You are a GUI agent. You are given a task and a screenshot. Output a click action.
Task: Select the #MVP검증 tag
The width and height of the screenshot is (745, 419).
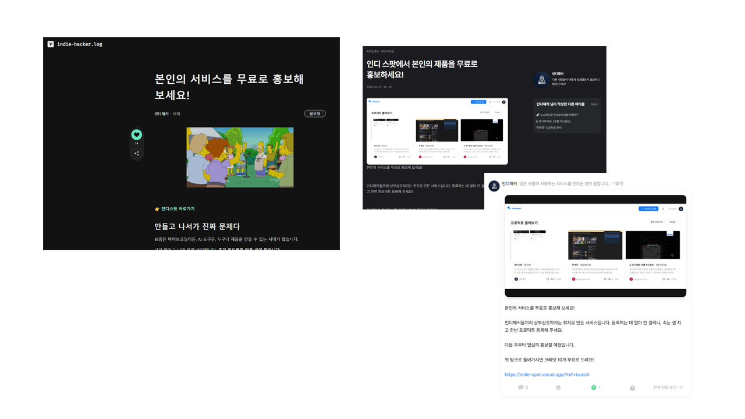[x=389, y=51]
